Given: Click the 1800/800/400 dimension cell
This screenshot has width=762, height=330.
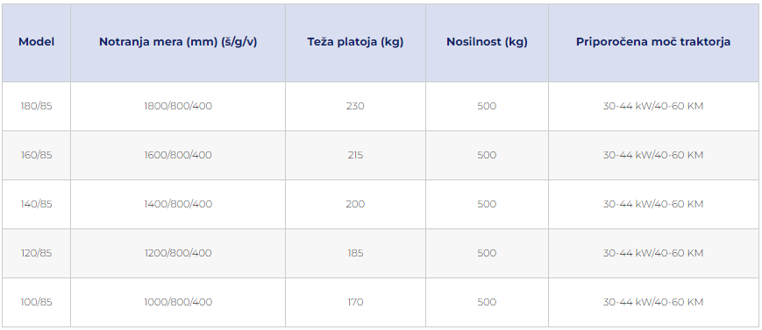Looking at the screenshot, I should [x=178, y=106].
